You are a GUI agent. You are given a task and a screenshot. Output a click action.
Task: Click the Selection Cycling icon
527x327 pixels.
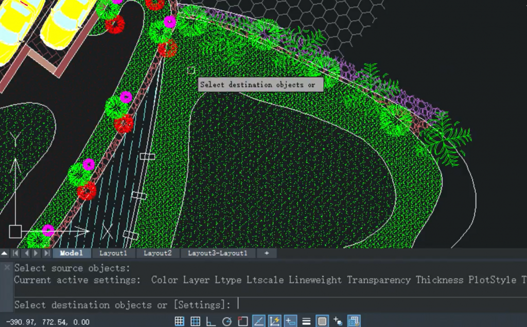pyautogui.click(x=338, y=321)
